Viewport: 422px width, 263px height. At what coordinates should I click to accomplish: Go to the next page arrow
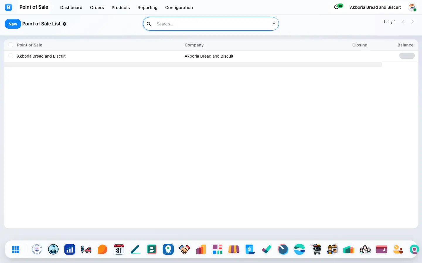[413, 22]
